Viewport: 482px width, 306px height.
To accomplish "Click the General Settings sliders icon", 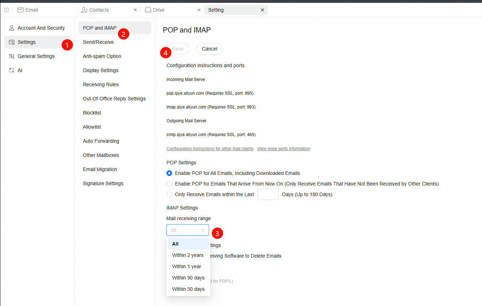I will coord(12,56).
